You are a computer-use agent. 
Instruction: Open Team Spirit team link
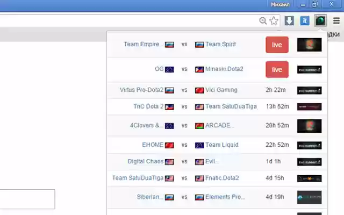[220, 44]
